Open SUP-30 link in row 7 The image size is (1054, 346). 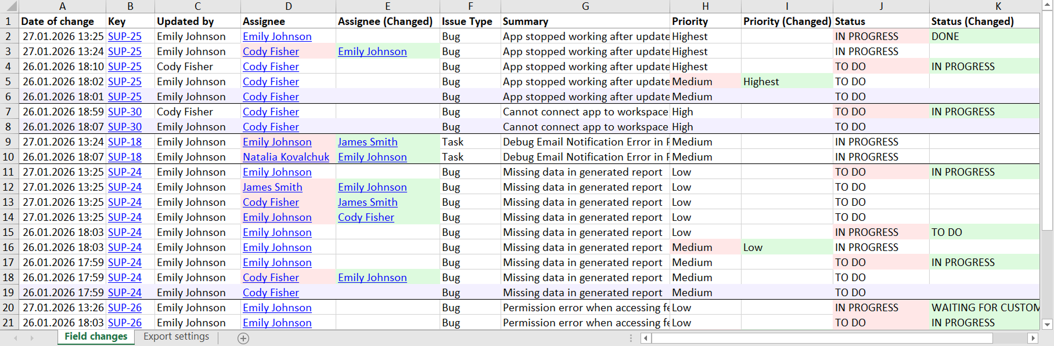[x=125, y=112]
